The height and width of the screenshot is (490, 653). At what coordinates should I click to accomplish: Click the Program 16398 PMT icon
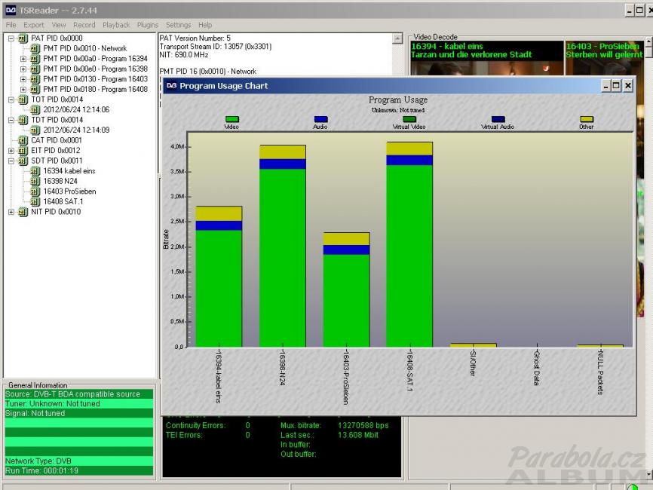tap(35, 69)
